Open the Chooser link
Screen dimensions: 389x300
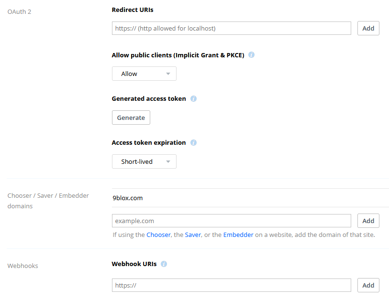pyautogui.click(x=158, y=235)
